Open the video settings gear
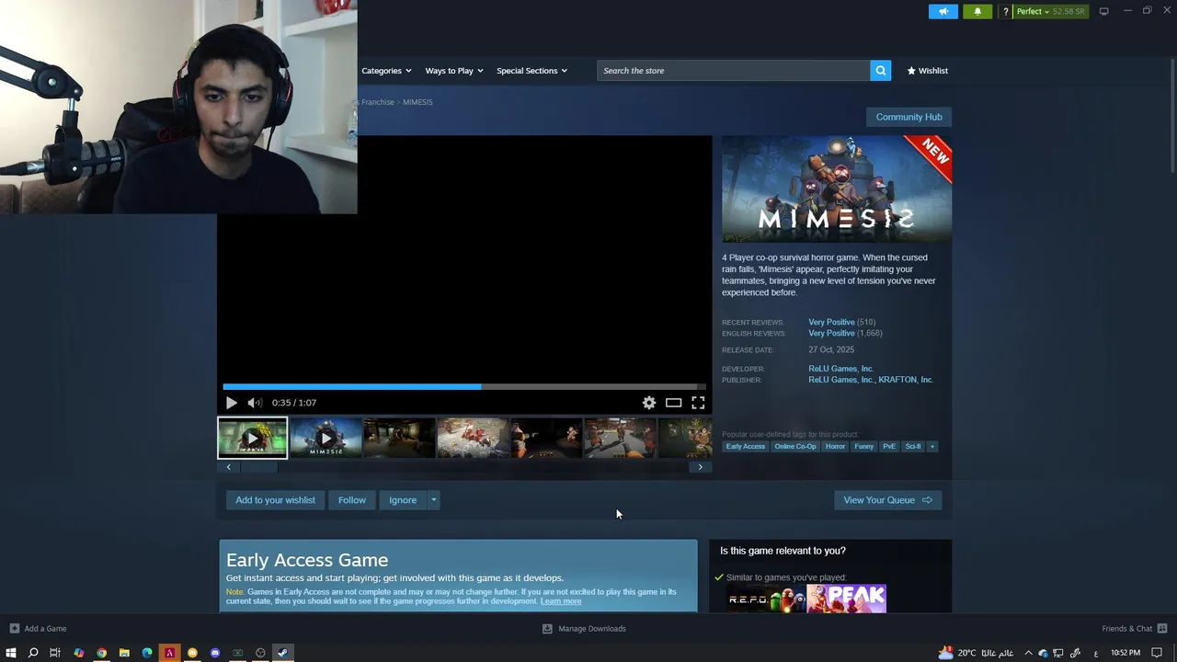The height and width of the screenshot is (662, 1177). [x=649, y=403]
